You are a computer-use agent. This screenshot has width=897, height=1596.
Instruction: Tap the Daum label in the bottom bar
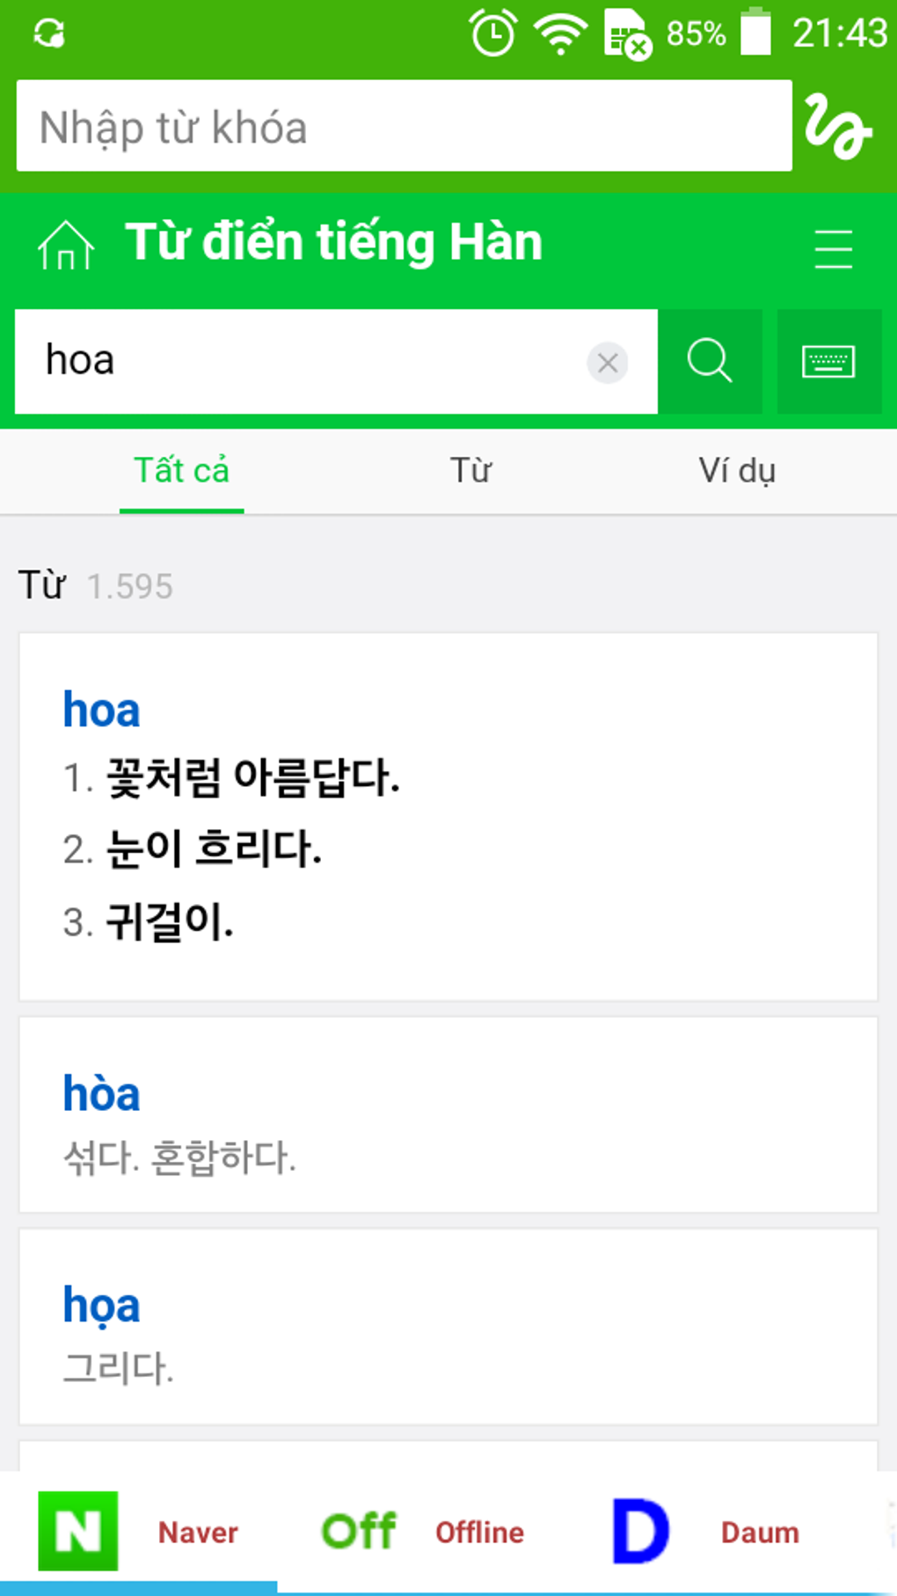[760, 1533]
